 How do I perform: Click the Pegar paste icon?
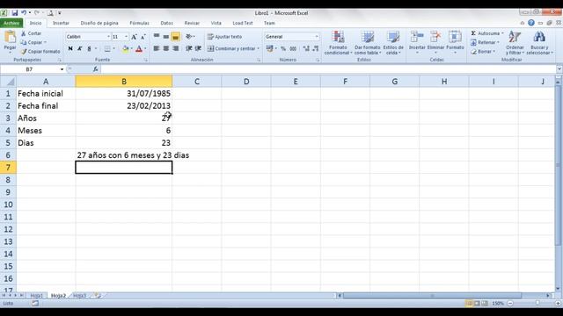click(10, 37)
